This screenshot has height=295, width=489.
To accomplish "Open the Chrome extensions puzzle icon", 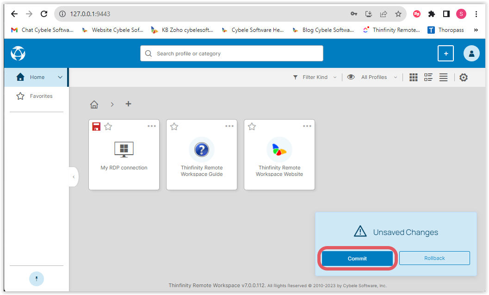I will [x=432, y=14].
